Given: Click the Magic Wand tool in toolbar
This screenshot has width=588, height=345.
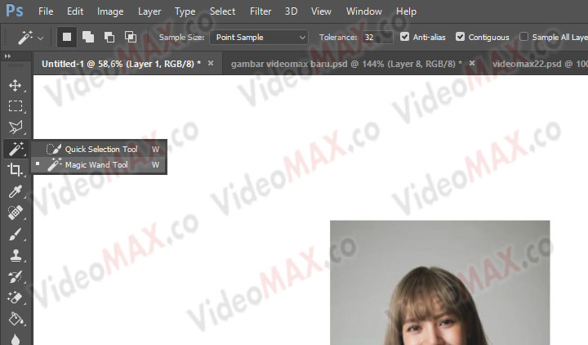Looking at the screenshot, I should tap(16, 149).
